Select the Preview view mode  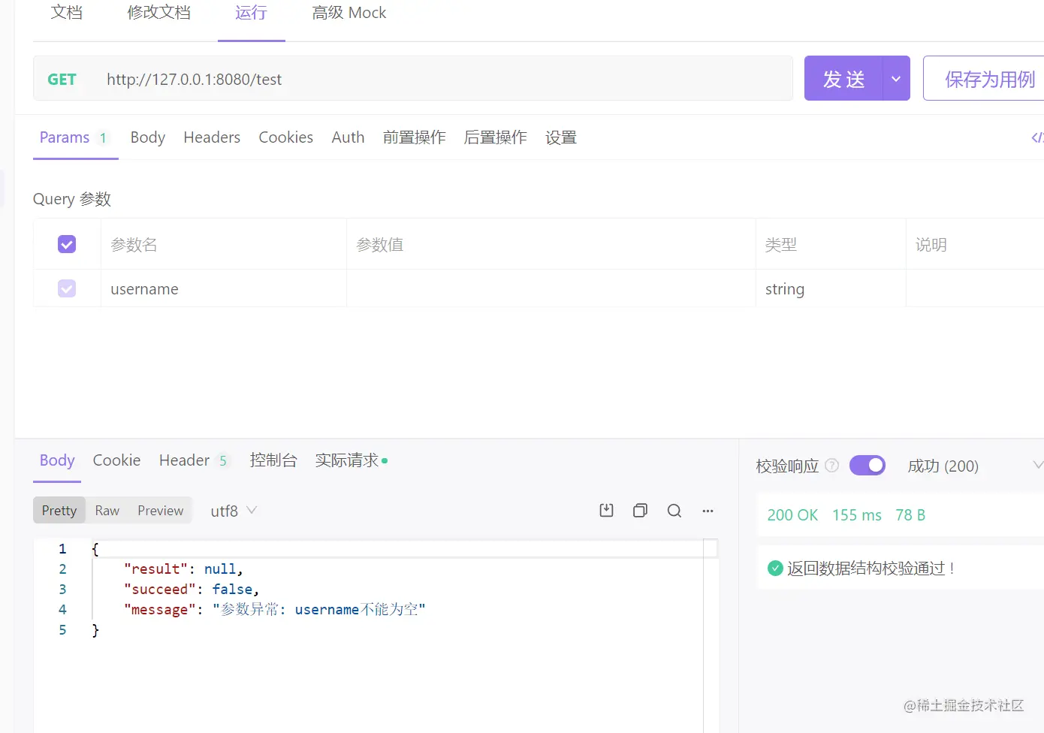[161, 511]
